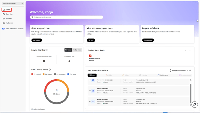
Task: Click Go now to manage cases
Action: (91, 40)
